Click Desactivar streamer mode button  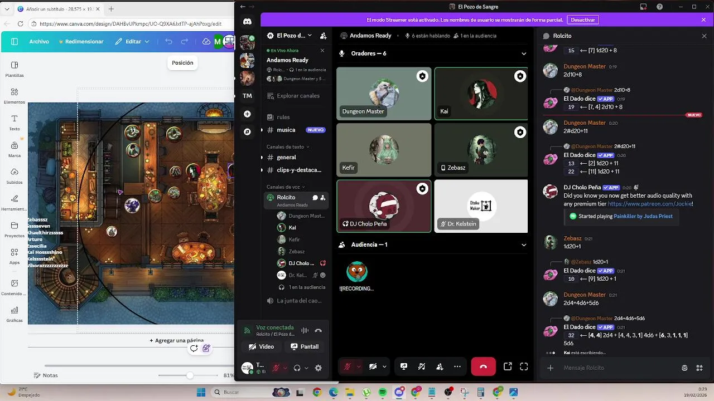[583, 19]
